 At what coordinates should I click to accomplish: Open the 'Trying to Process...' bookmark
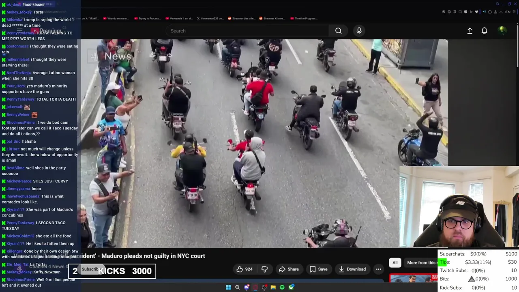pyautogui.click(x=148, y=18)
